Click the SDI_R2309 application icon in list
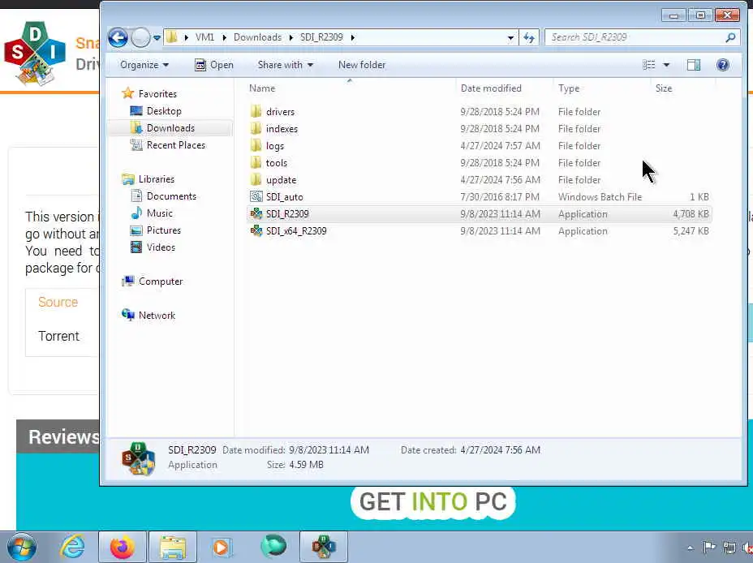This screenshot has height=563, width=753. pos(256,214)
